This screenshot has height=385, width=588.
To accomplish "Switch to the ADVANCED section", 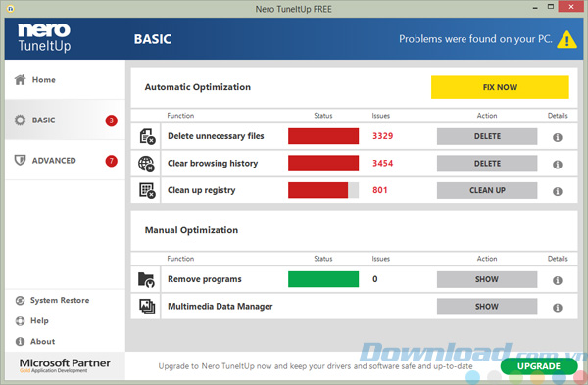I will [x=65, y=160].
